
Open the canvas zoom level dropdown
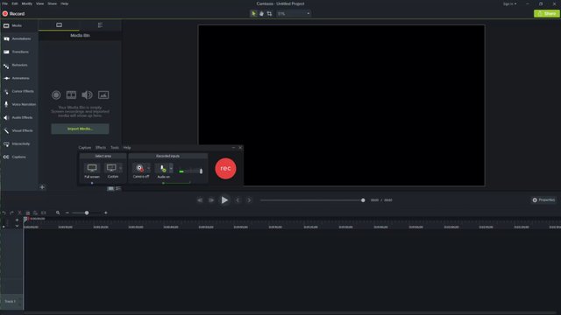[294, 14]
